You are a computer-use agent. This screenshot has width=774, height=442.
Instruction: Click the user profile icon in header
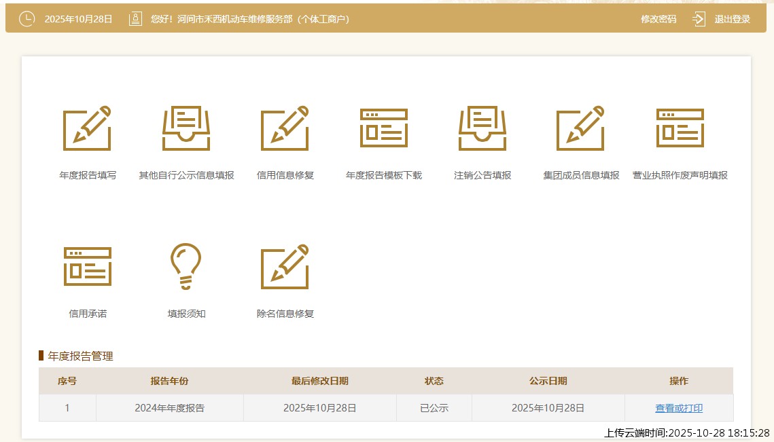[x=135, y=19]
